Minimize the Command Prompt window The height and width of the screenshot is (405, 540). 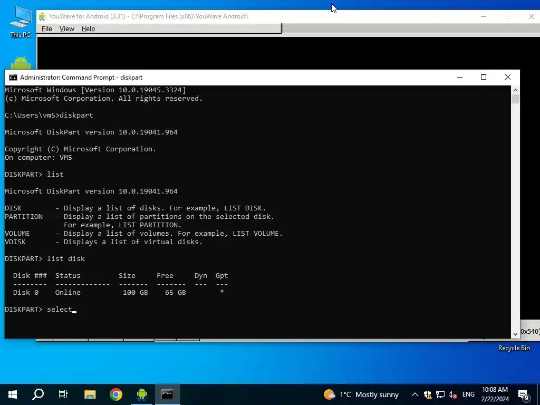point(460,77)
